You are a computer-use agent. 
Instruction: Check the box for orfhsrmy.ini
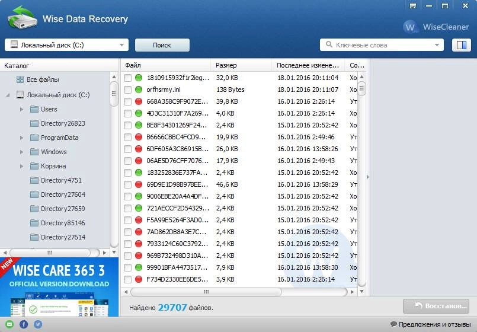click(128, 90)
